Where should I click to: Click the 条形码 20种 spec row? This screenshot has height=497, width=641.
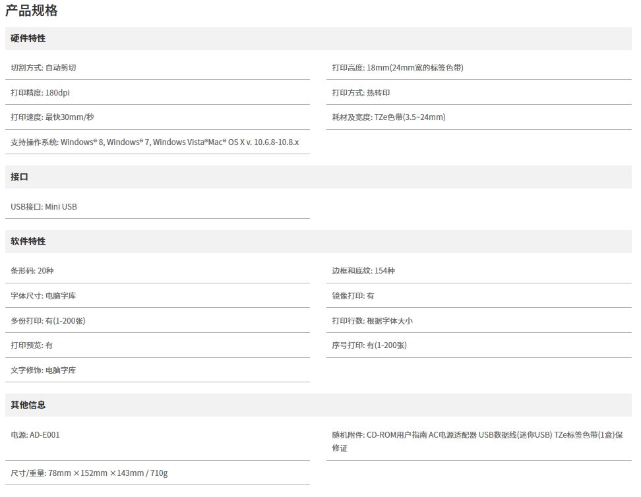click(32, 271)
